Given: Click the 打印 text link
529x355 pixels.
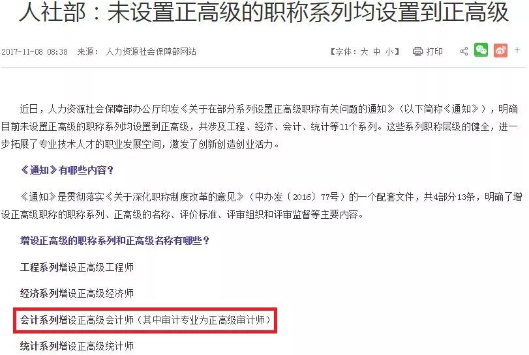Looking at the screenshot, I should pos(434,51).
